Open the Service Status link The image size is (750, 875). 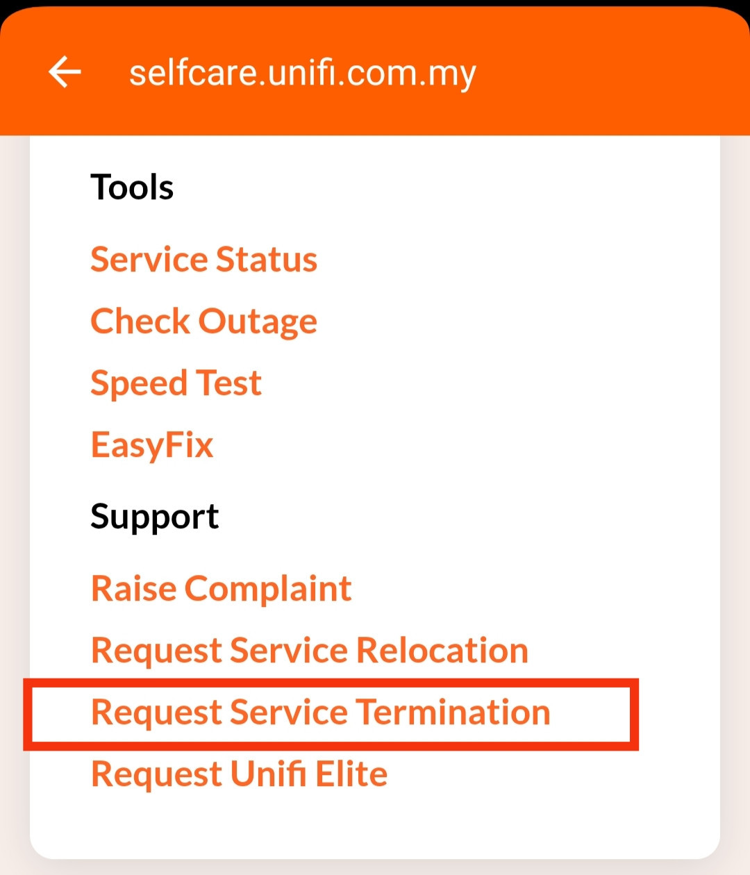(203, 260)
